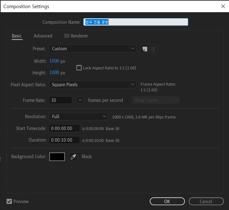Open the Pixel Aspect Ratio dropdown
This screenshot has width=229, height=210.
93,84
